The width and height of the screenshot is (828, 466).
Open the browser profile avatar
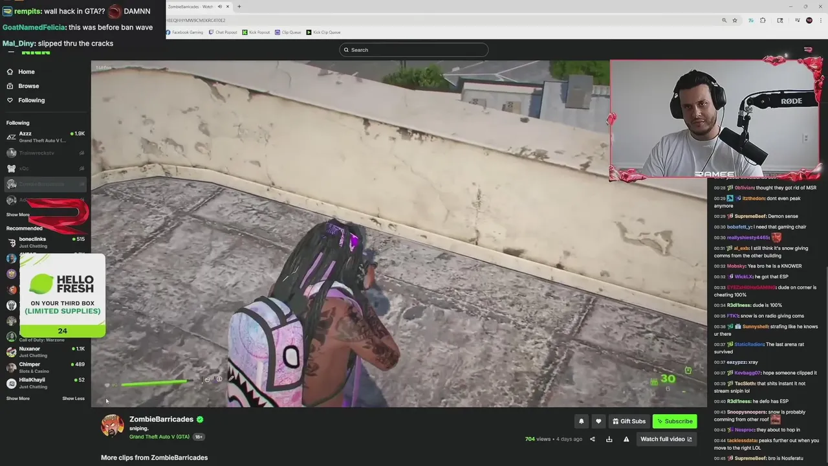809,20
